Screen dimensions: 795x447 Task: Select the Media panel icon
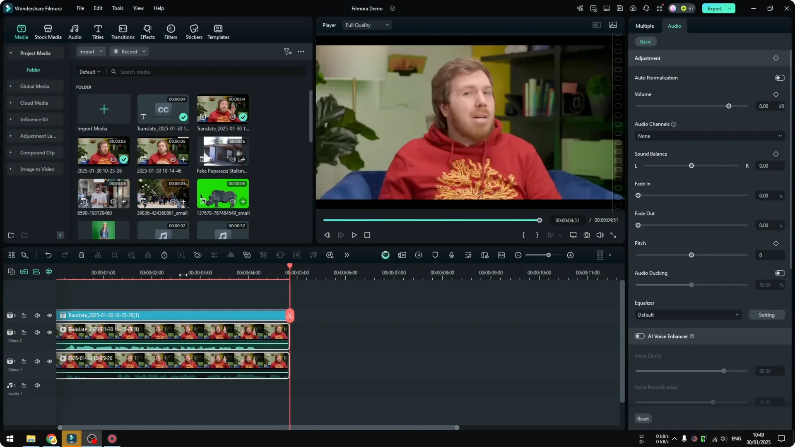click(x=21, y=31)
